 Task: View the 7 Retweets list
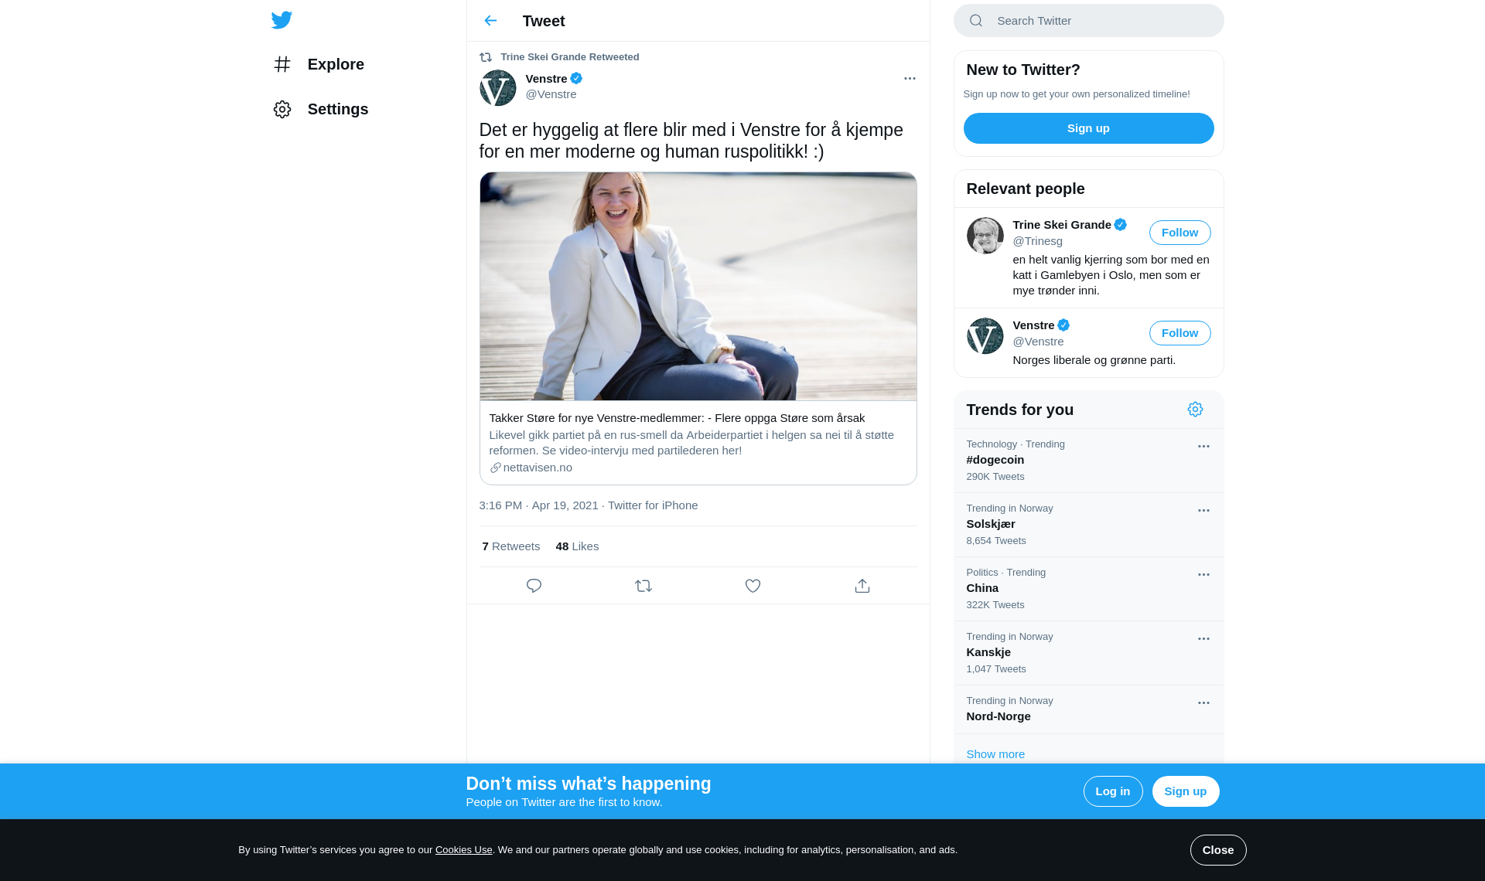coord(511,546)
